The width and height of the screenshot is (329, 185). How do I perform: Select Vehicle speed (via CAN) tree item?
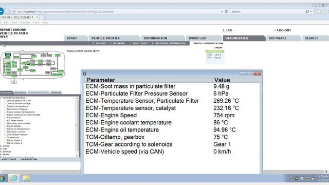(19, 101)
